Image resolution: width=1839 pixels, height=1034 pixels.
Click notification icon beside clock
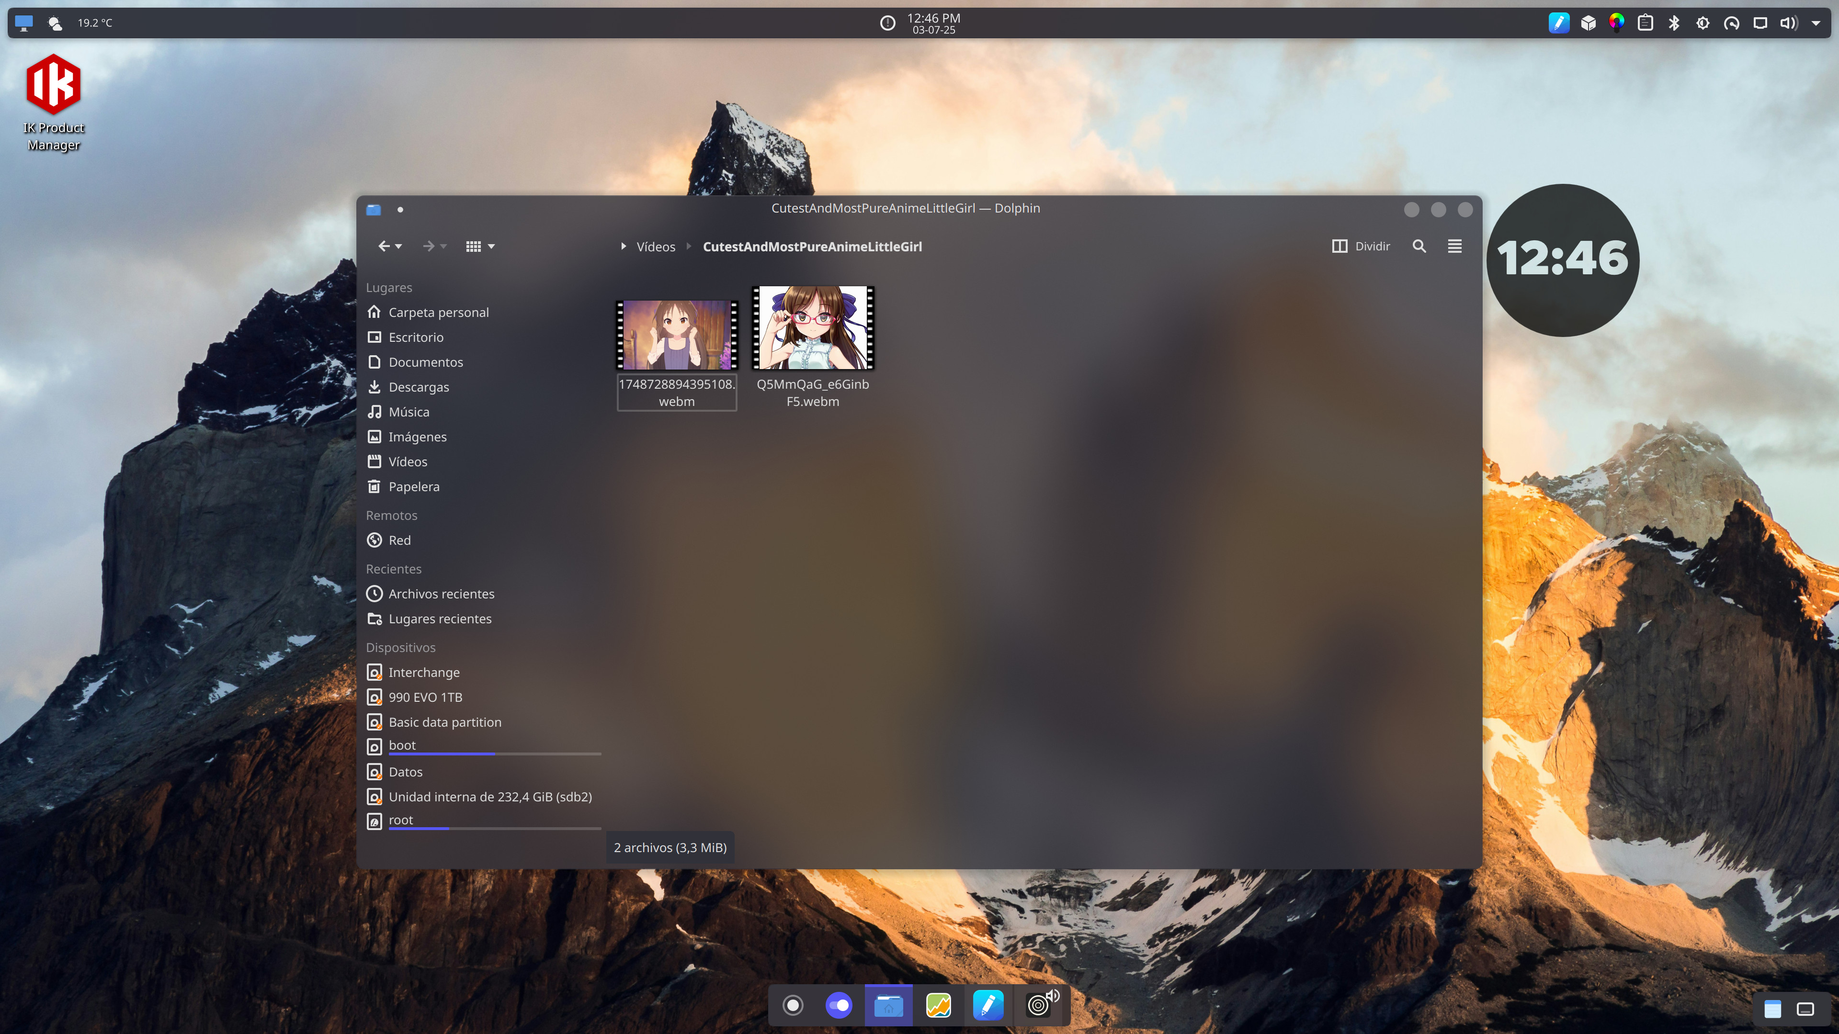(x=887, y=23)
